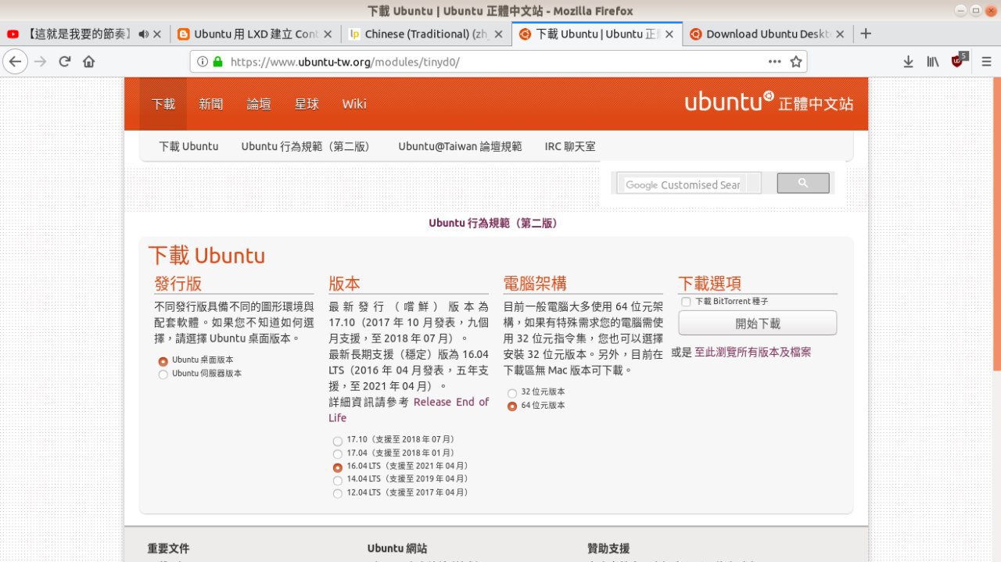This screenshot has height=562, width=1001.
Task: Open the Library bookshelf icon
Action: (x=932, y=62)
